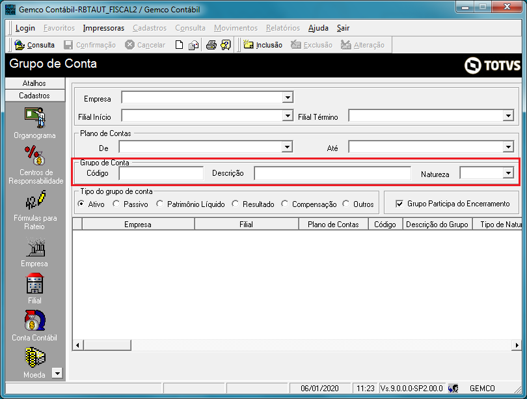Select the Patrimônio Líquido radio button
The height and width of the screenshot is (399, 527).
[159, 204]
